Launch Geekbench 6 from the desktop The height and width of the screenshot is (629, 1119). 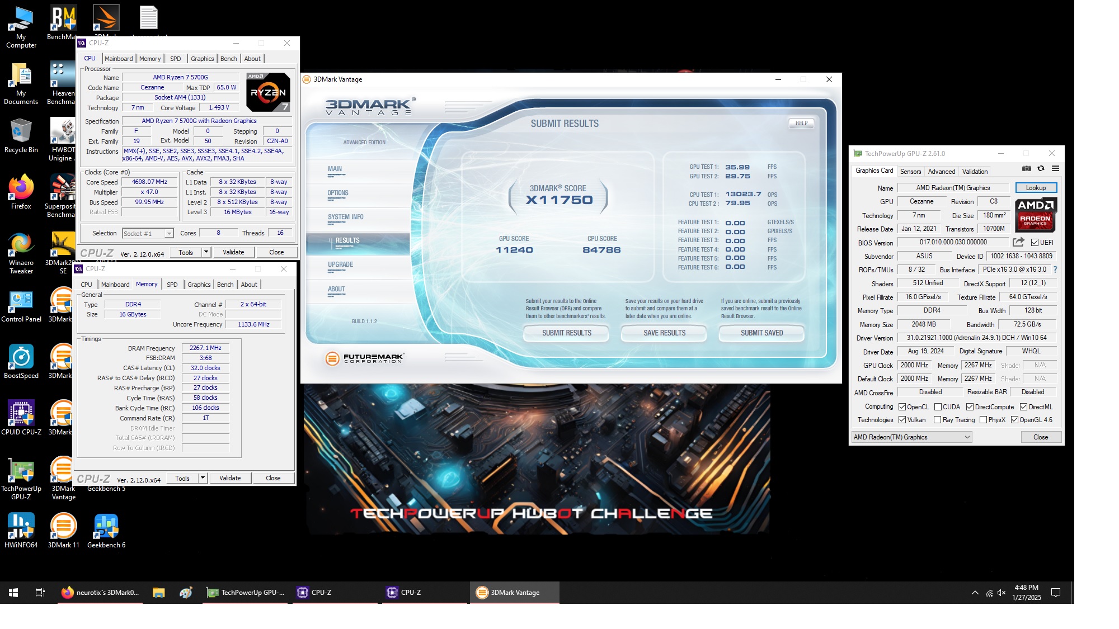click(x=106, y=531)
